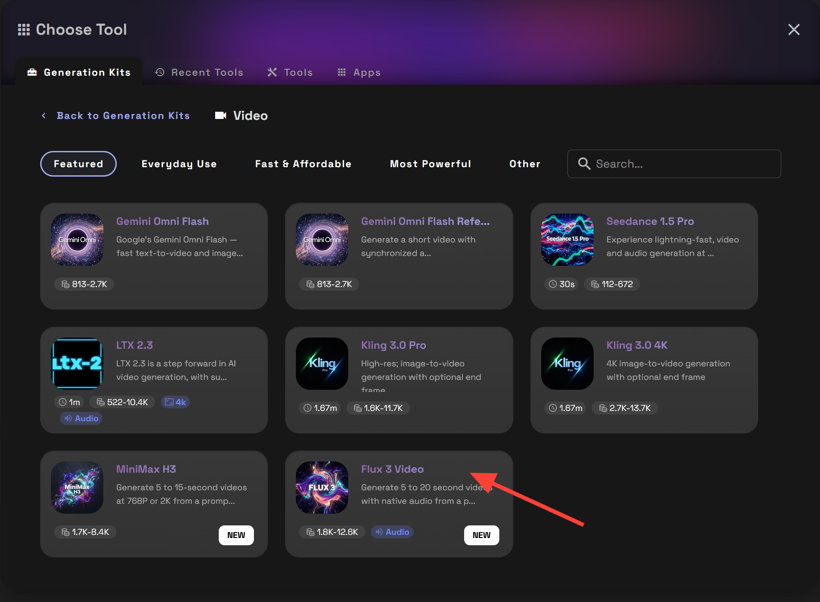Screen dimensions: 820x602
Task: Click the 4k resolution badge on LTX 2.3
Action: (175, 402)
